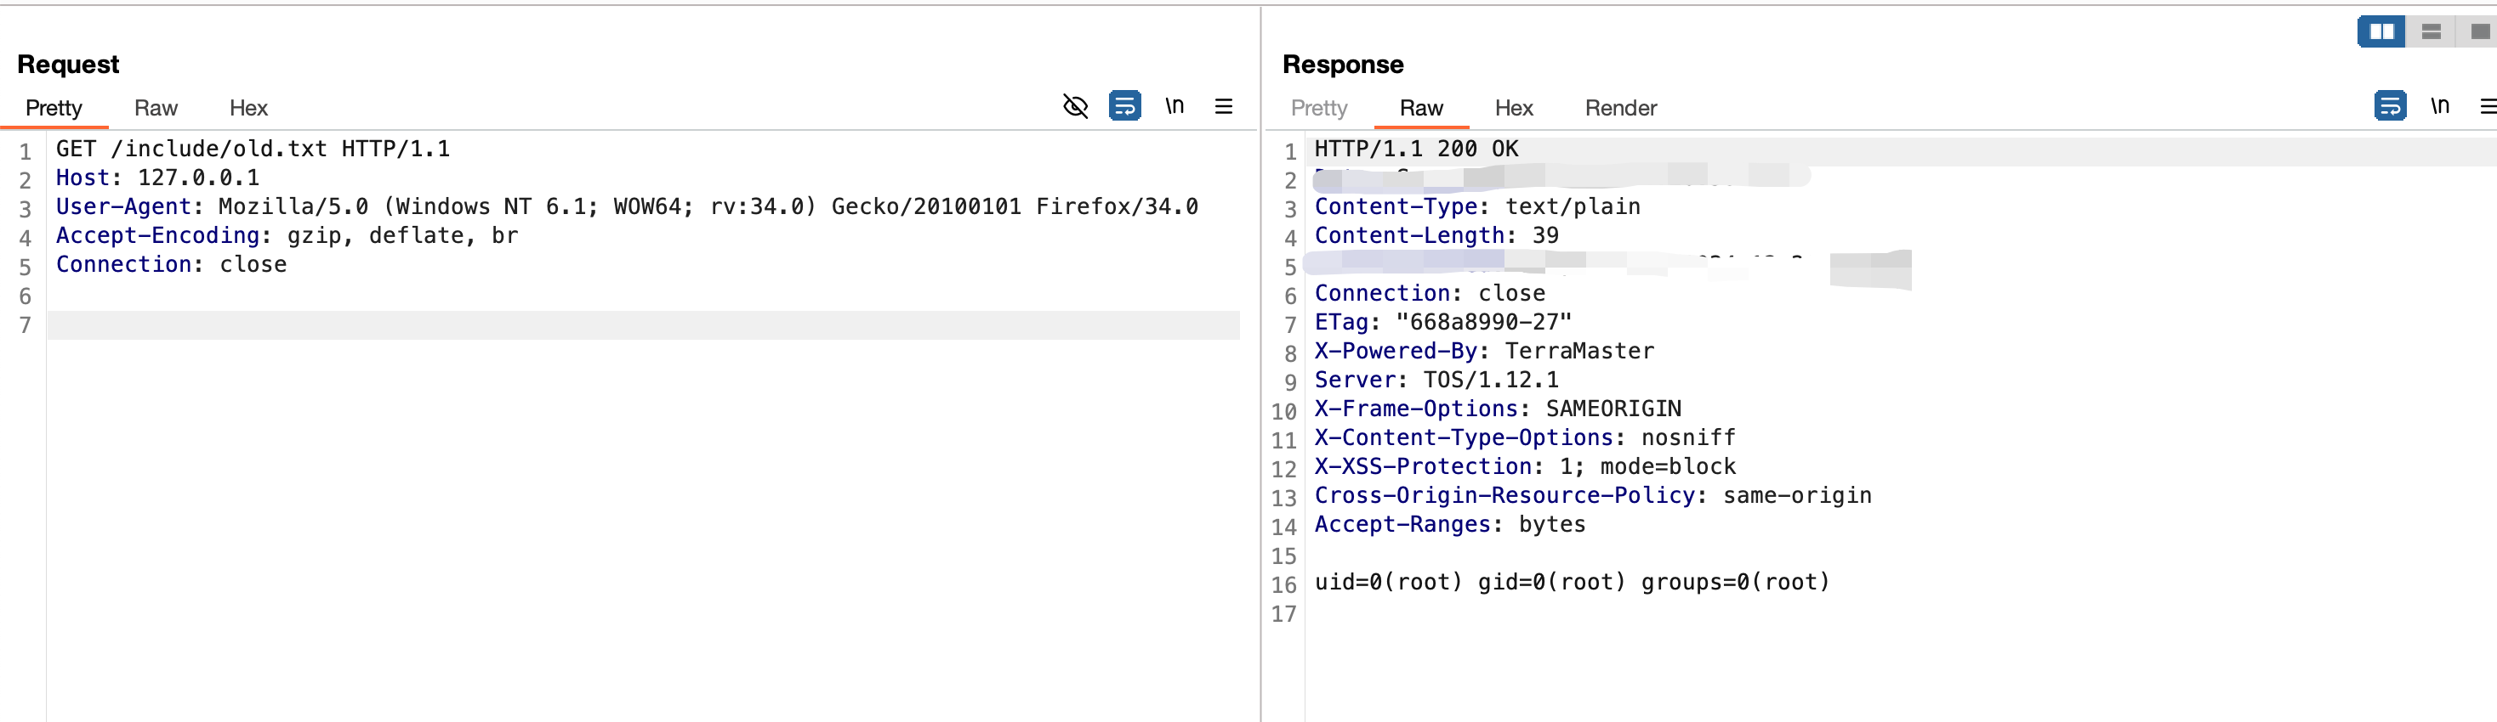
Task: Toggle the \n newline display in Response panel
Action: (x=2440, y=105)
